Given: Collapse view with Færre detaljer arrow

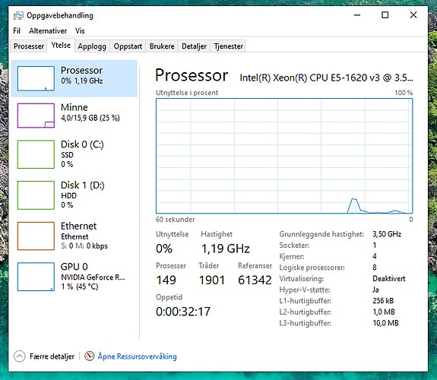Looking at the screenshot, I should (x=19, y=356).
